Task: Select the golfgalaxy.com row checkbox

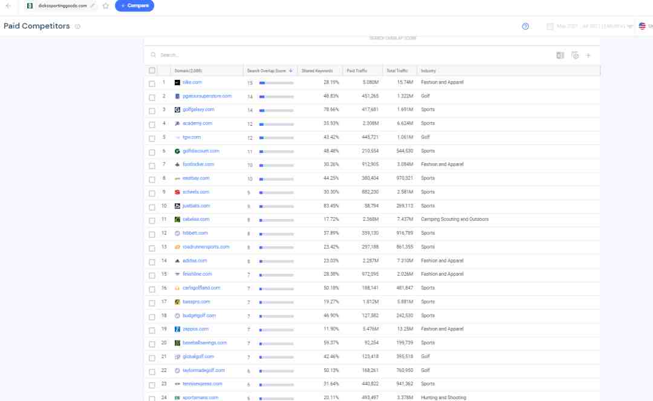Action: pyautogui.click(x=152, y=111)
